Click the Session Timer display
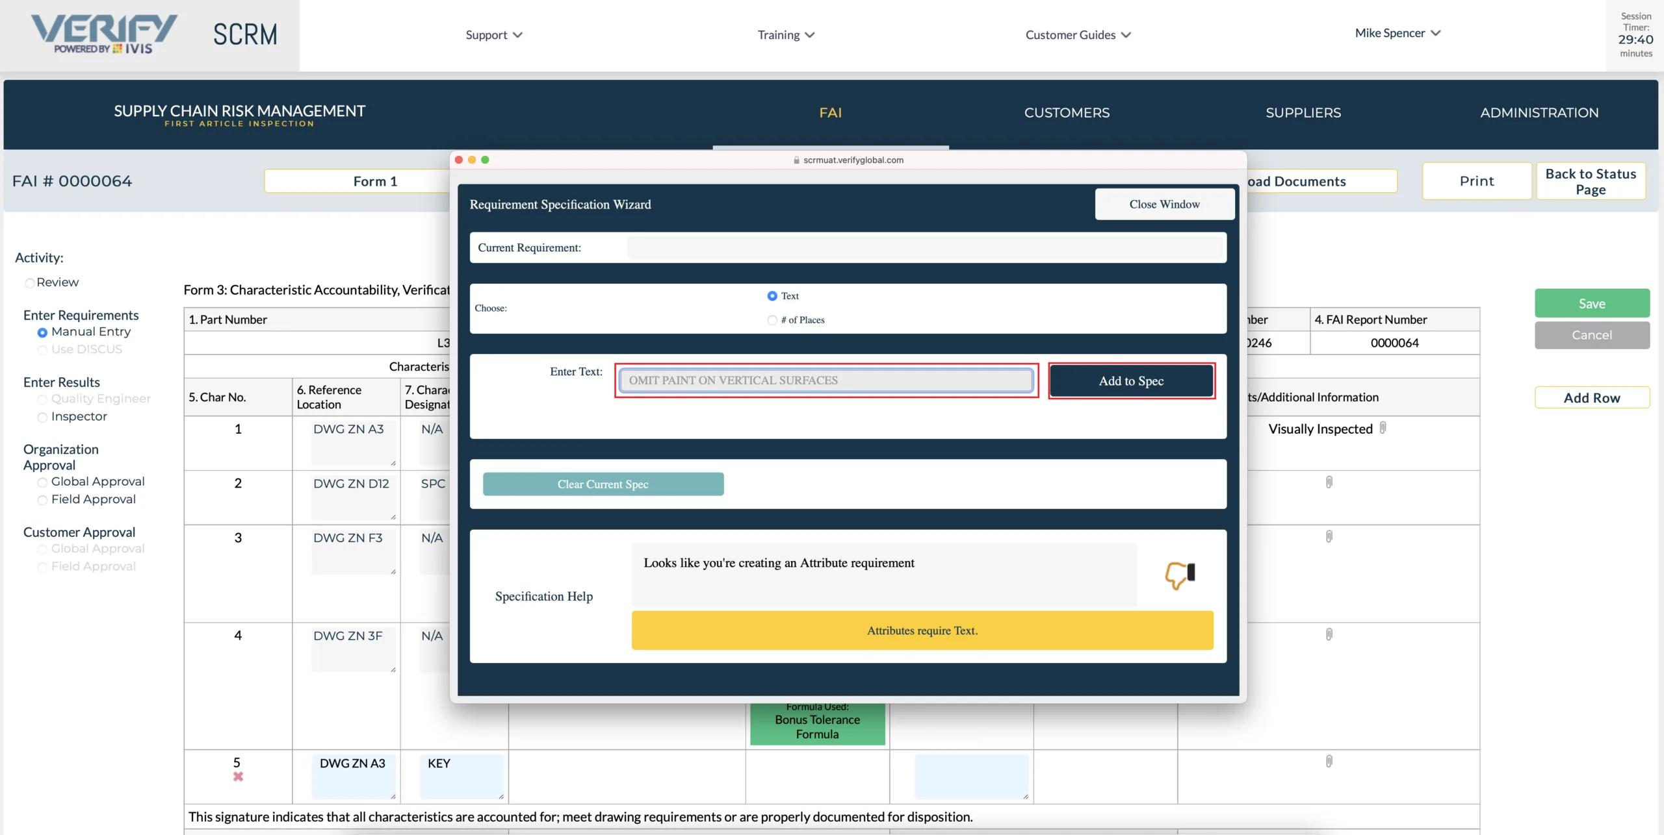1664x835 pixels. coord(1635,35)
